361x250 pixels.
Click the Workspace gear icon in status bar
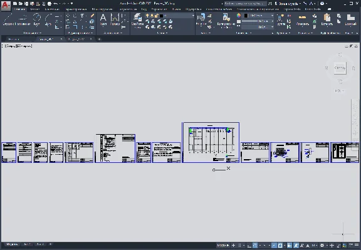tap(322, 246)
